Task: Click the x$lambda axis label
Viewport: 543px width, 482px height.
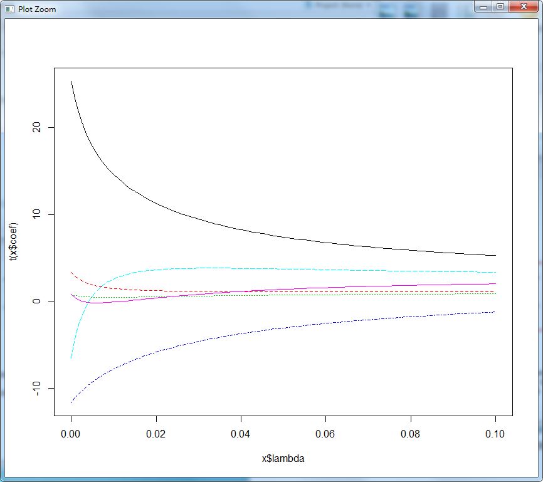Action: (x=283, y=459)
